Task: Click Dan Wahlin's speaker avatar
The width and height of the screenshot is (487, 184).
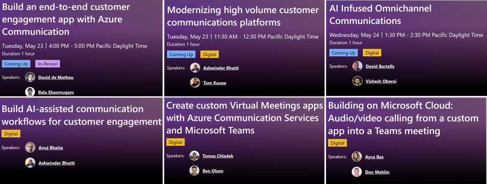Action: pos(357,172)
